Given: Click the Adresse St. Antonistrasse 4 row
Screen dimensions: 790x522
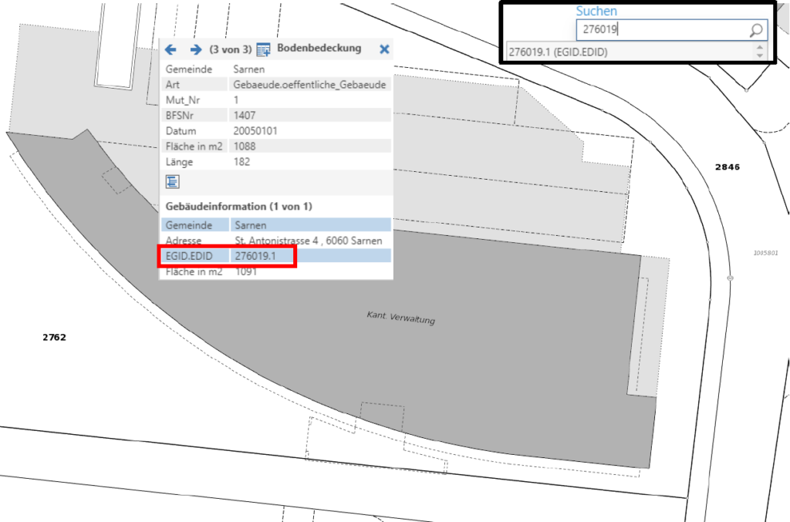Looking at the screenshot, I should point(275,241).
